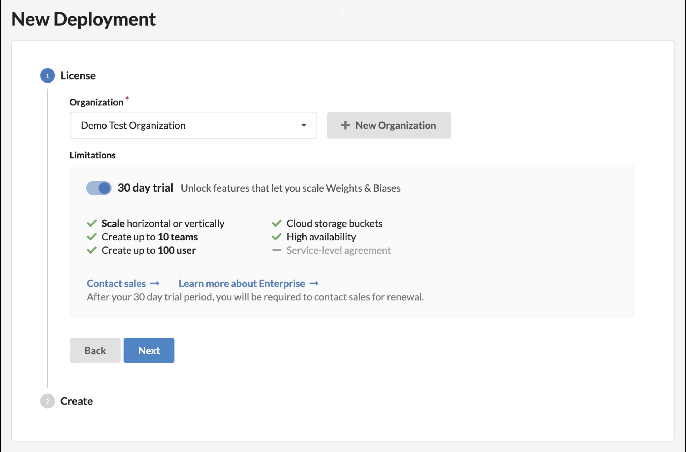Toggle the 30 day trial switch
686x452 pixels.
click(99, 188)
